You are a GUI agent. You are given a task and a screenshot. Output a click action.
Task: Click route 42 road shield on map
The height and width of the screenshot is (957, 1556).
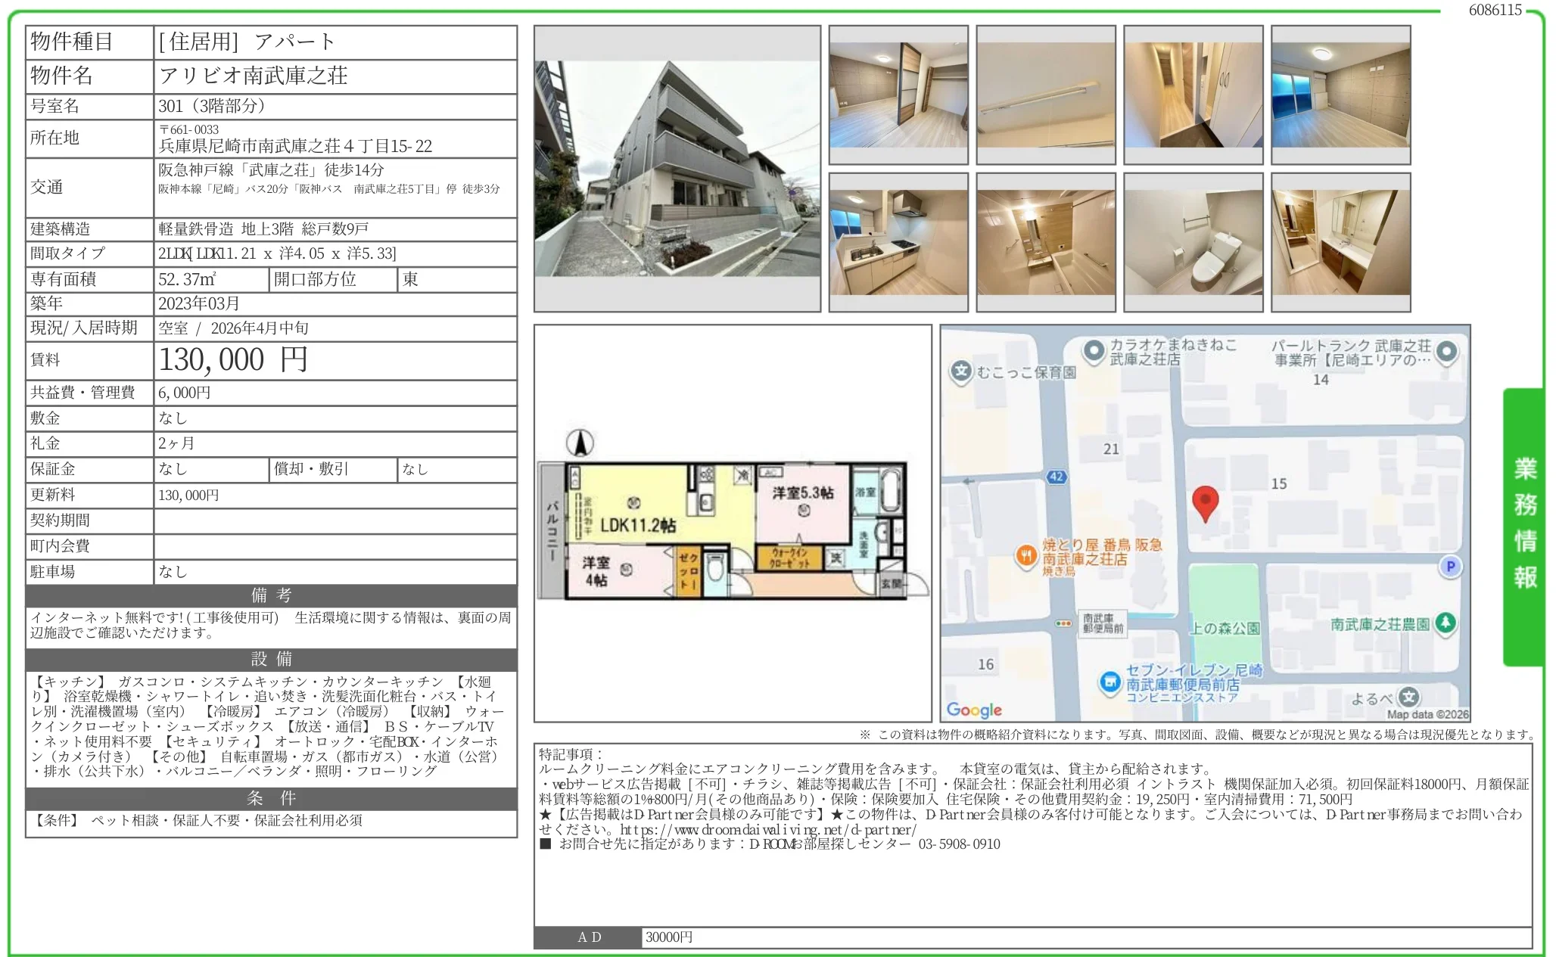pos(1057,477)
